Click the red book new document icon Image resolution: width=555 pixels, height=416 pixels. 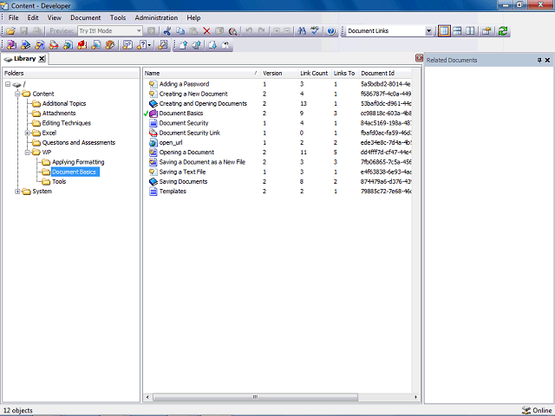82,45
